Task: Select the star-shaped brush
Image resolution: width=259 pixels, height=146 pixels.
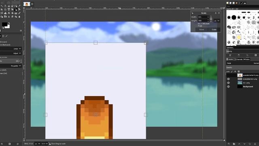Action: tap(239, 17)
